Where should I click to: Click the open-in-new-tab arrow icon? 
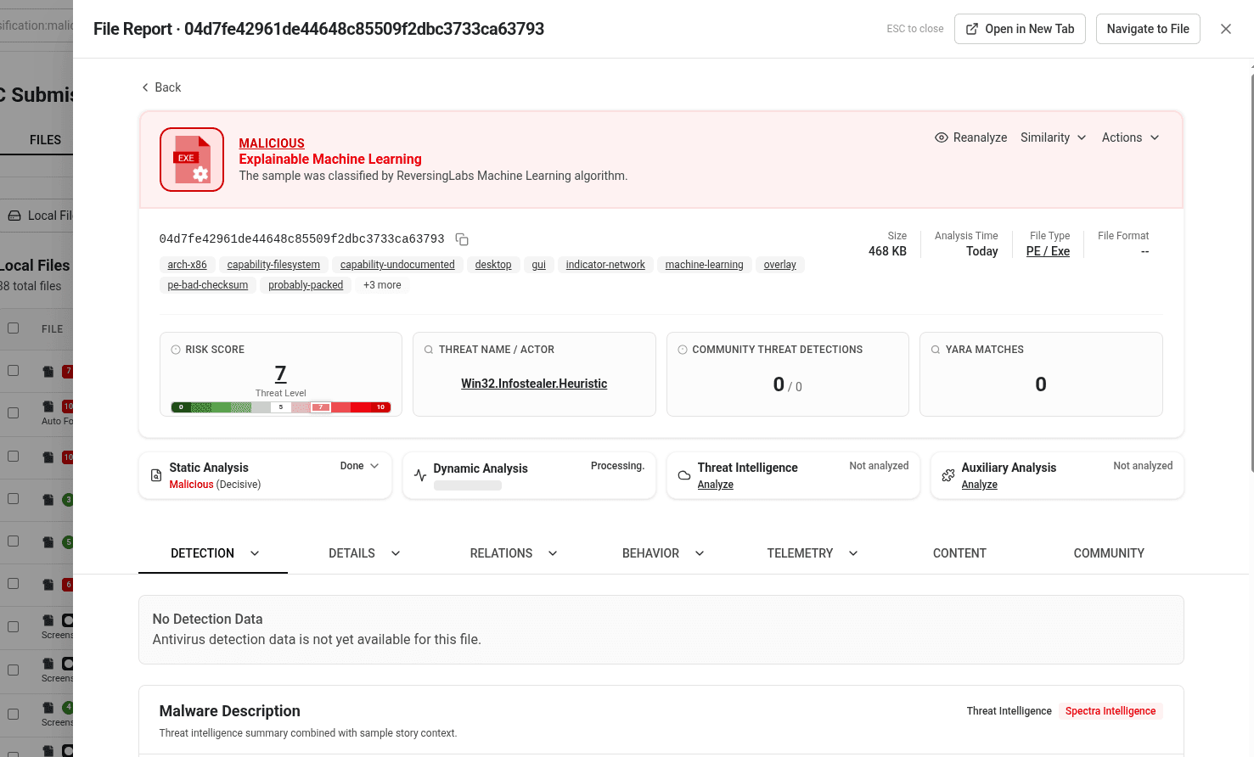pos(972,29)
